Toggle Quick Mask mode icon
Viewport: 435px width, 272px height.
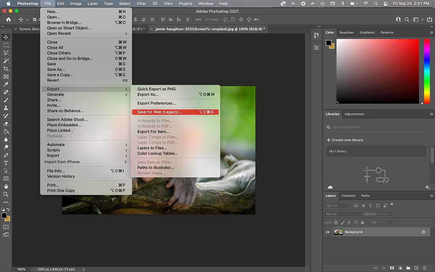[6, 227]
